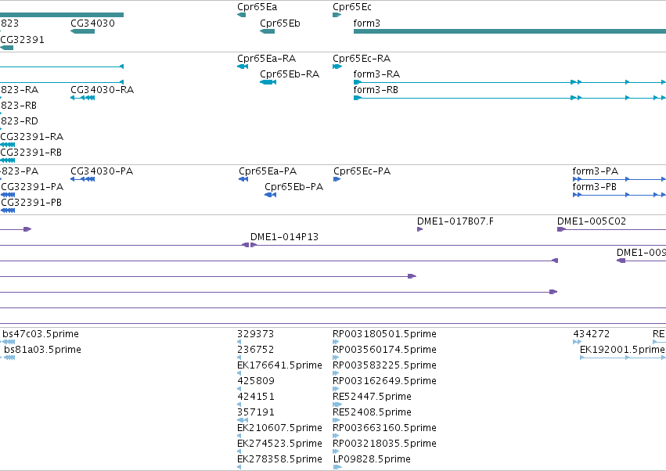The width and height of the screenshot is (666, 471).
Task: Select transcript Cpr65Ea-RA
Action: [x=266, y=58]
